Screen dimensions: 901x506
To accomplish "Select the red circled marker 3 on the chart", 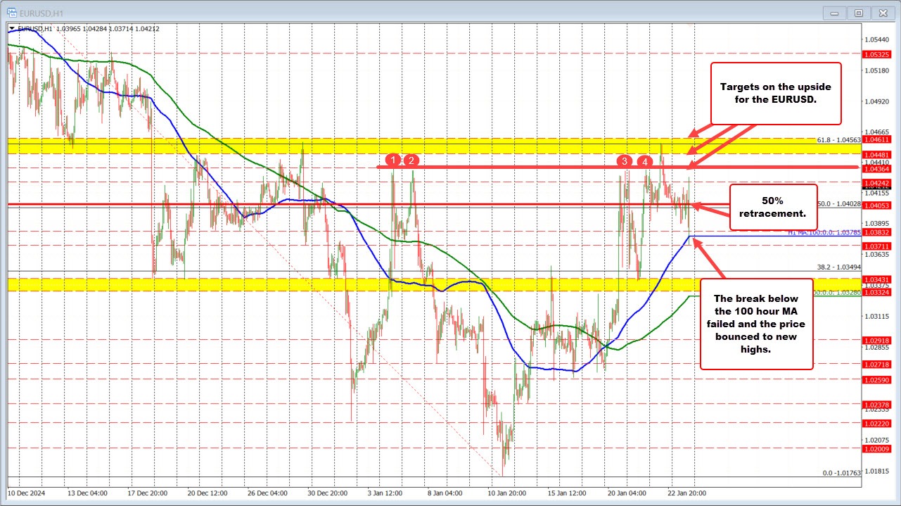I will (624, 162).
